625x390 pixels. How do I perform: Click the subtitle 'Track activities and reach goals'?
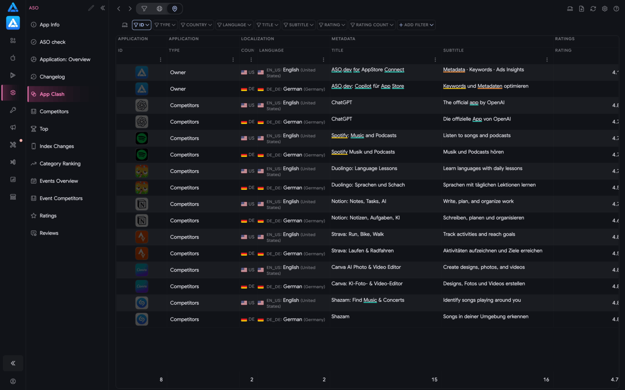pos(479,235)
